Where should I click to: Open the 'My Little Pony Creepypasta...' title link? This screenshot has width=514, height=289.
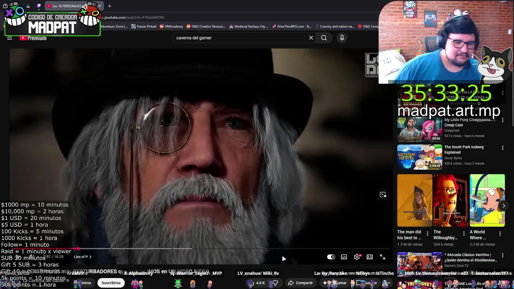(470, 122)
